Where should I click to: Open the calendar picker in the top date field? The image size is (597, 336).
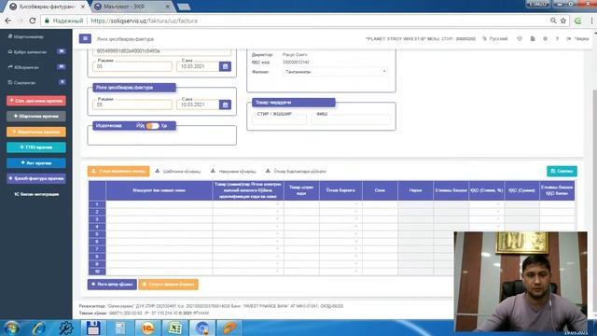(x=225, y=66)
